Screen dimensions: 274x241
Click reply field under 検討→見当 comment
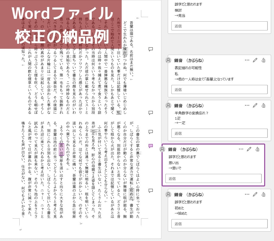[219, 26]
